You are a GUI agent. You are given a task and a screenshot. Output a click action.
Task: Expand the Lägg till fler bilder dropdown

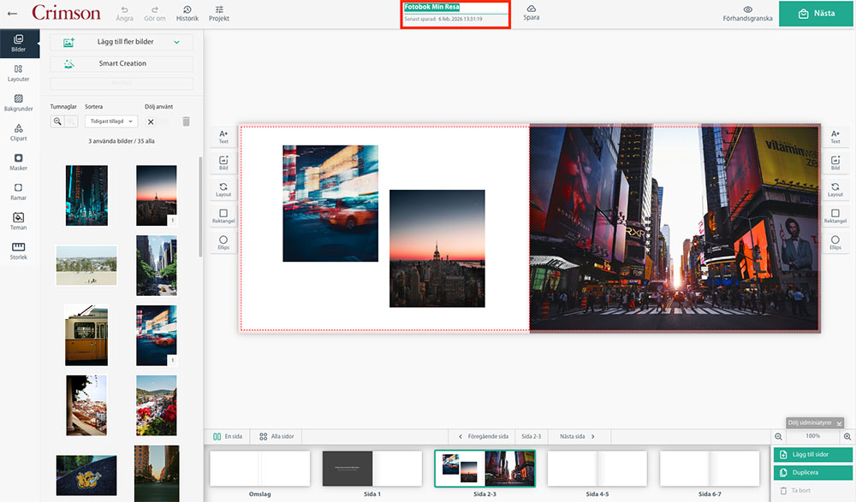pyautogui.click(x=176, y=42)
